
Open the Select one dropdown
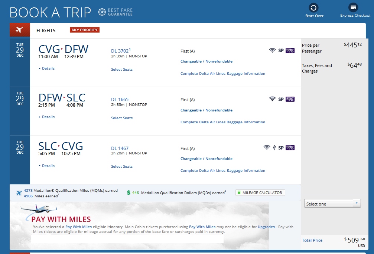[332, 204]
